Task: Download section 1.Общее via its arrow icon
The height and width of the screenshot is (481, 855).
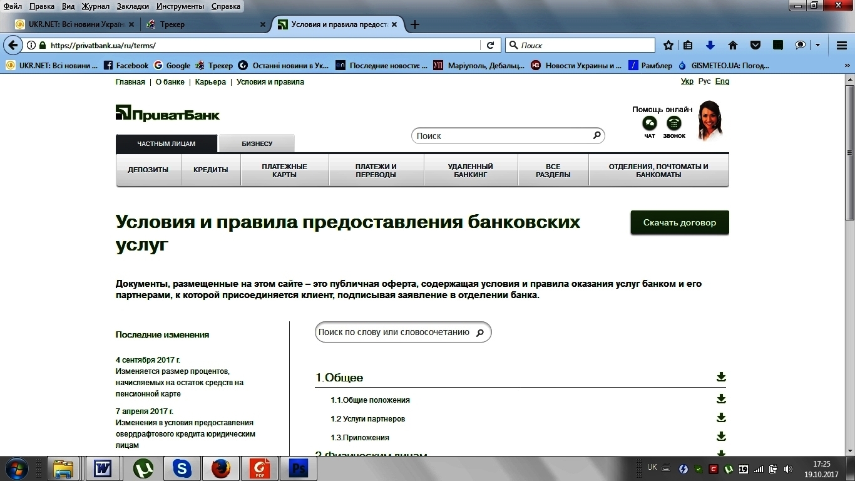Action: pos(721,377)
